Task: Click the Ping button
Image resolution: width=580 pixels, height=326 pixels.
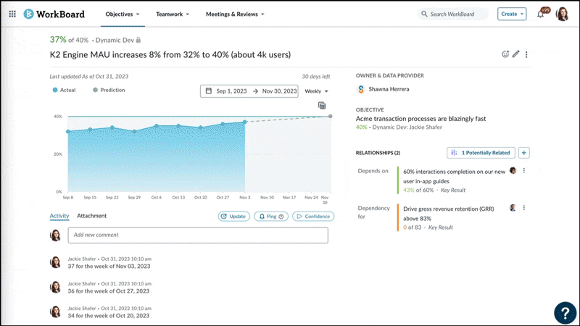Action: point(271,216)
